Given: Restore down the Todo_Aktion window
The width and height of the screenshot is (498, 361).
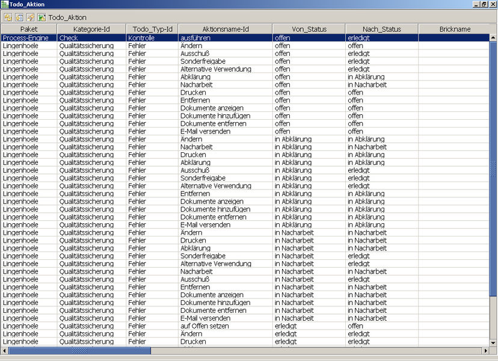Looking at the screenshot, I should pyautogui.click(x=484, y=4).
